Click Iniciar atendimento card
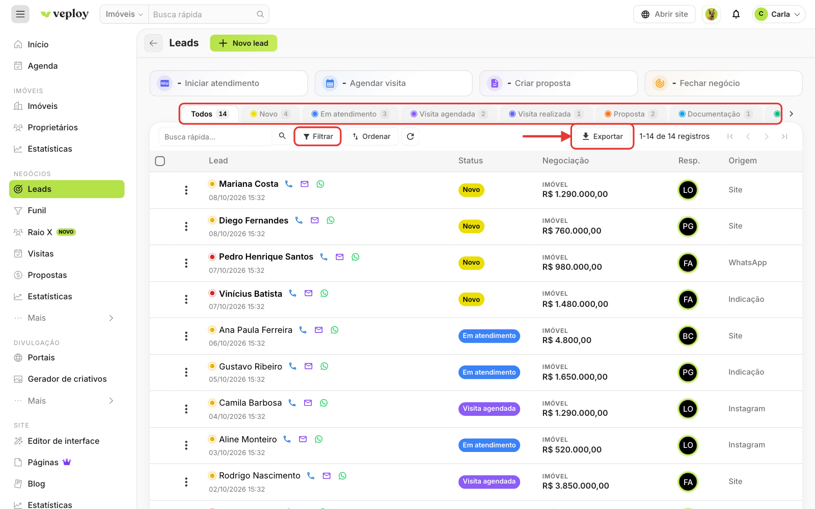 point(229,83)
